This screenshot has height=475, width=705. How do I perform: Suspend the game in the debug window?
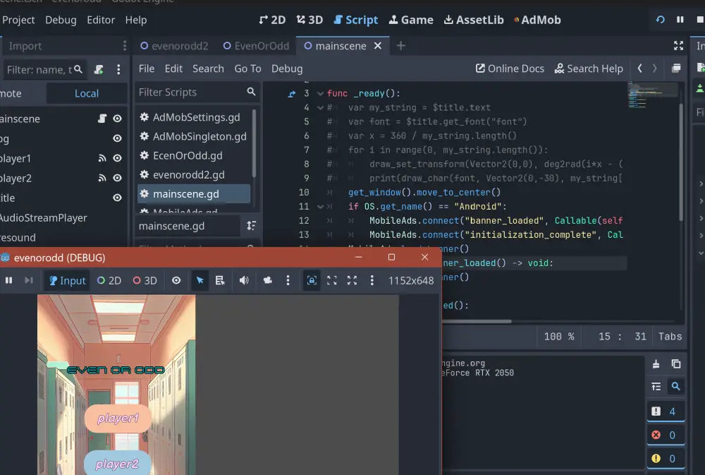point(8,280)
